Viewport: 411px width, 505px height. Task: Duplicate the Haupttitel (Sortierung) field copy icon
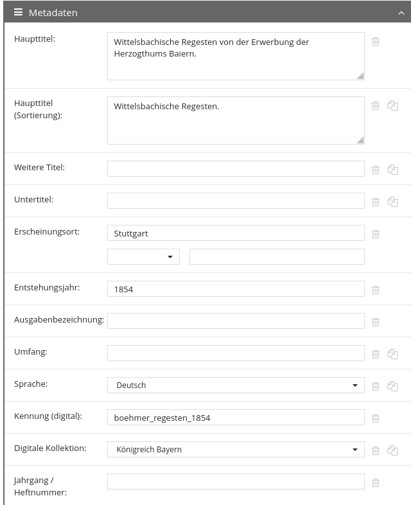(392, 105)
